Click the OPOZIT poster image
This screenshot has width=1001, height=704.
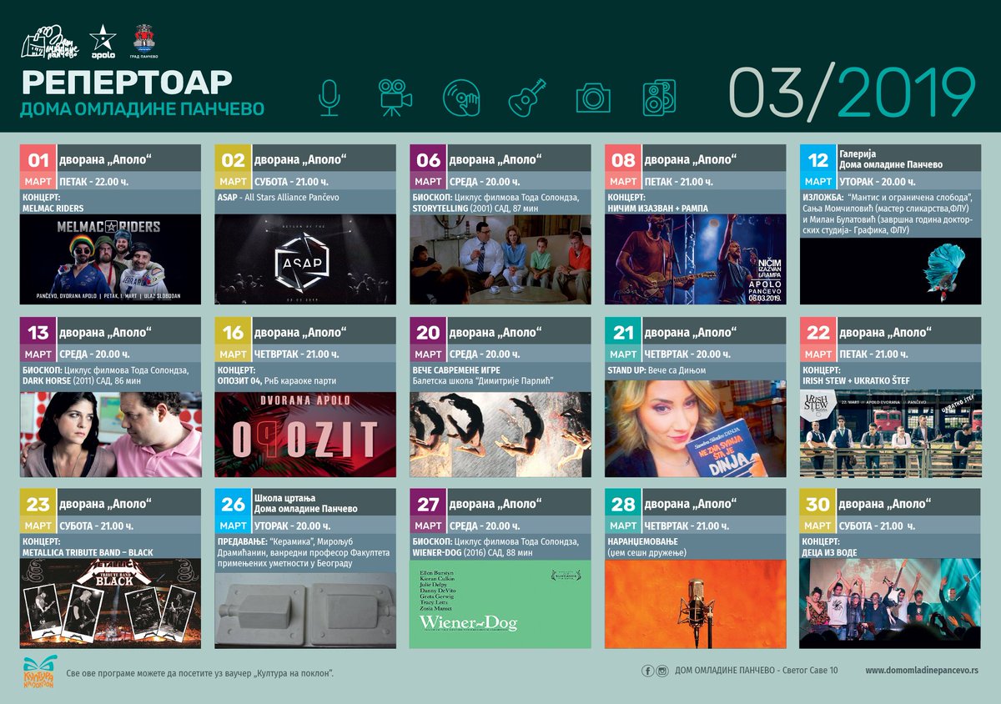point(305,434)
